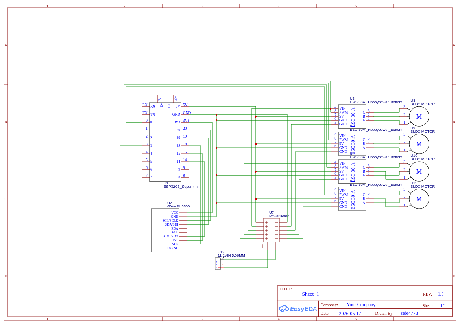460x325 pixels.
Task: Select pin 14 on the ESP32C6
Action: [185, 161]
